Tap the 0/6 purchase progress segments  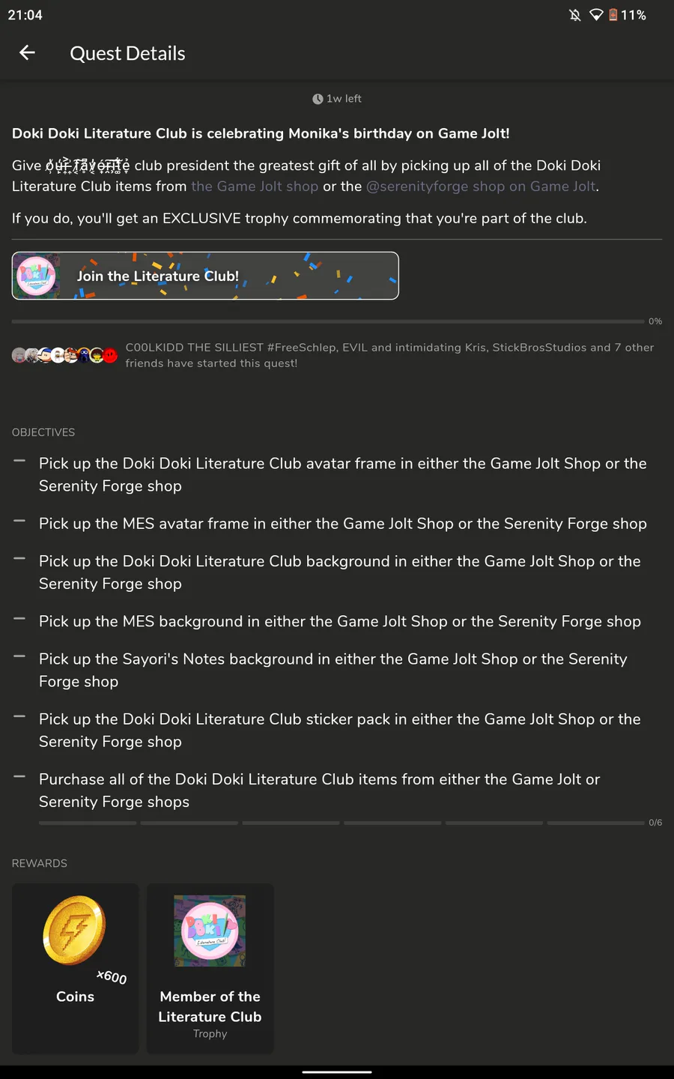[x=341, y=823]
